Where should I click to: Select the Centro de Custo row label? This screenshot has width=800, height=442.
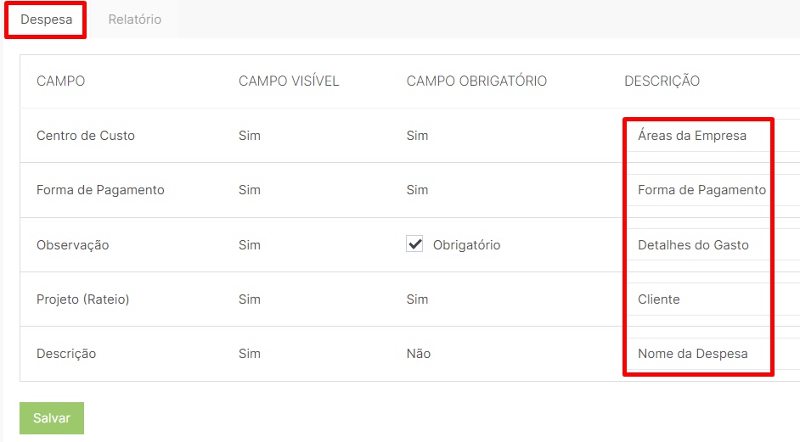86,136
